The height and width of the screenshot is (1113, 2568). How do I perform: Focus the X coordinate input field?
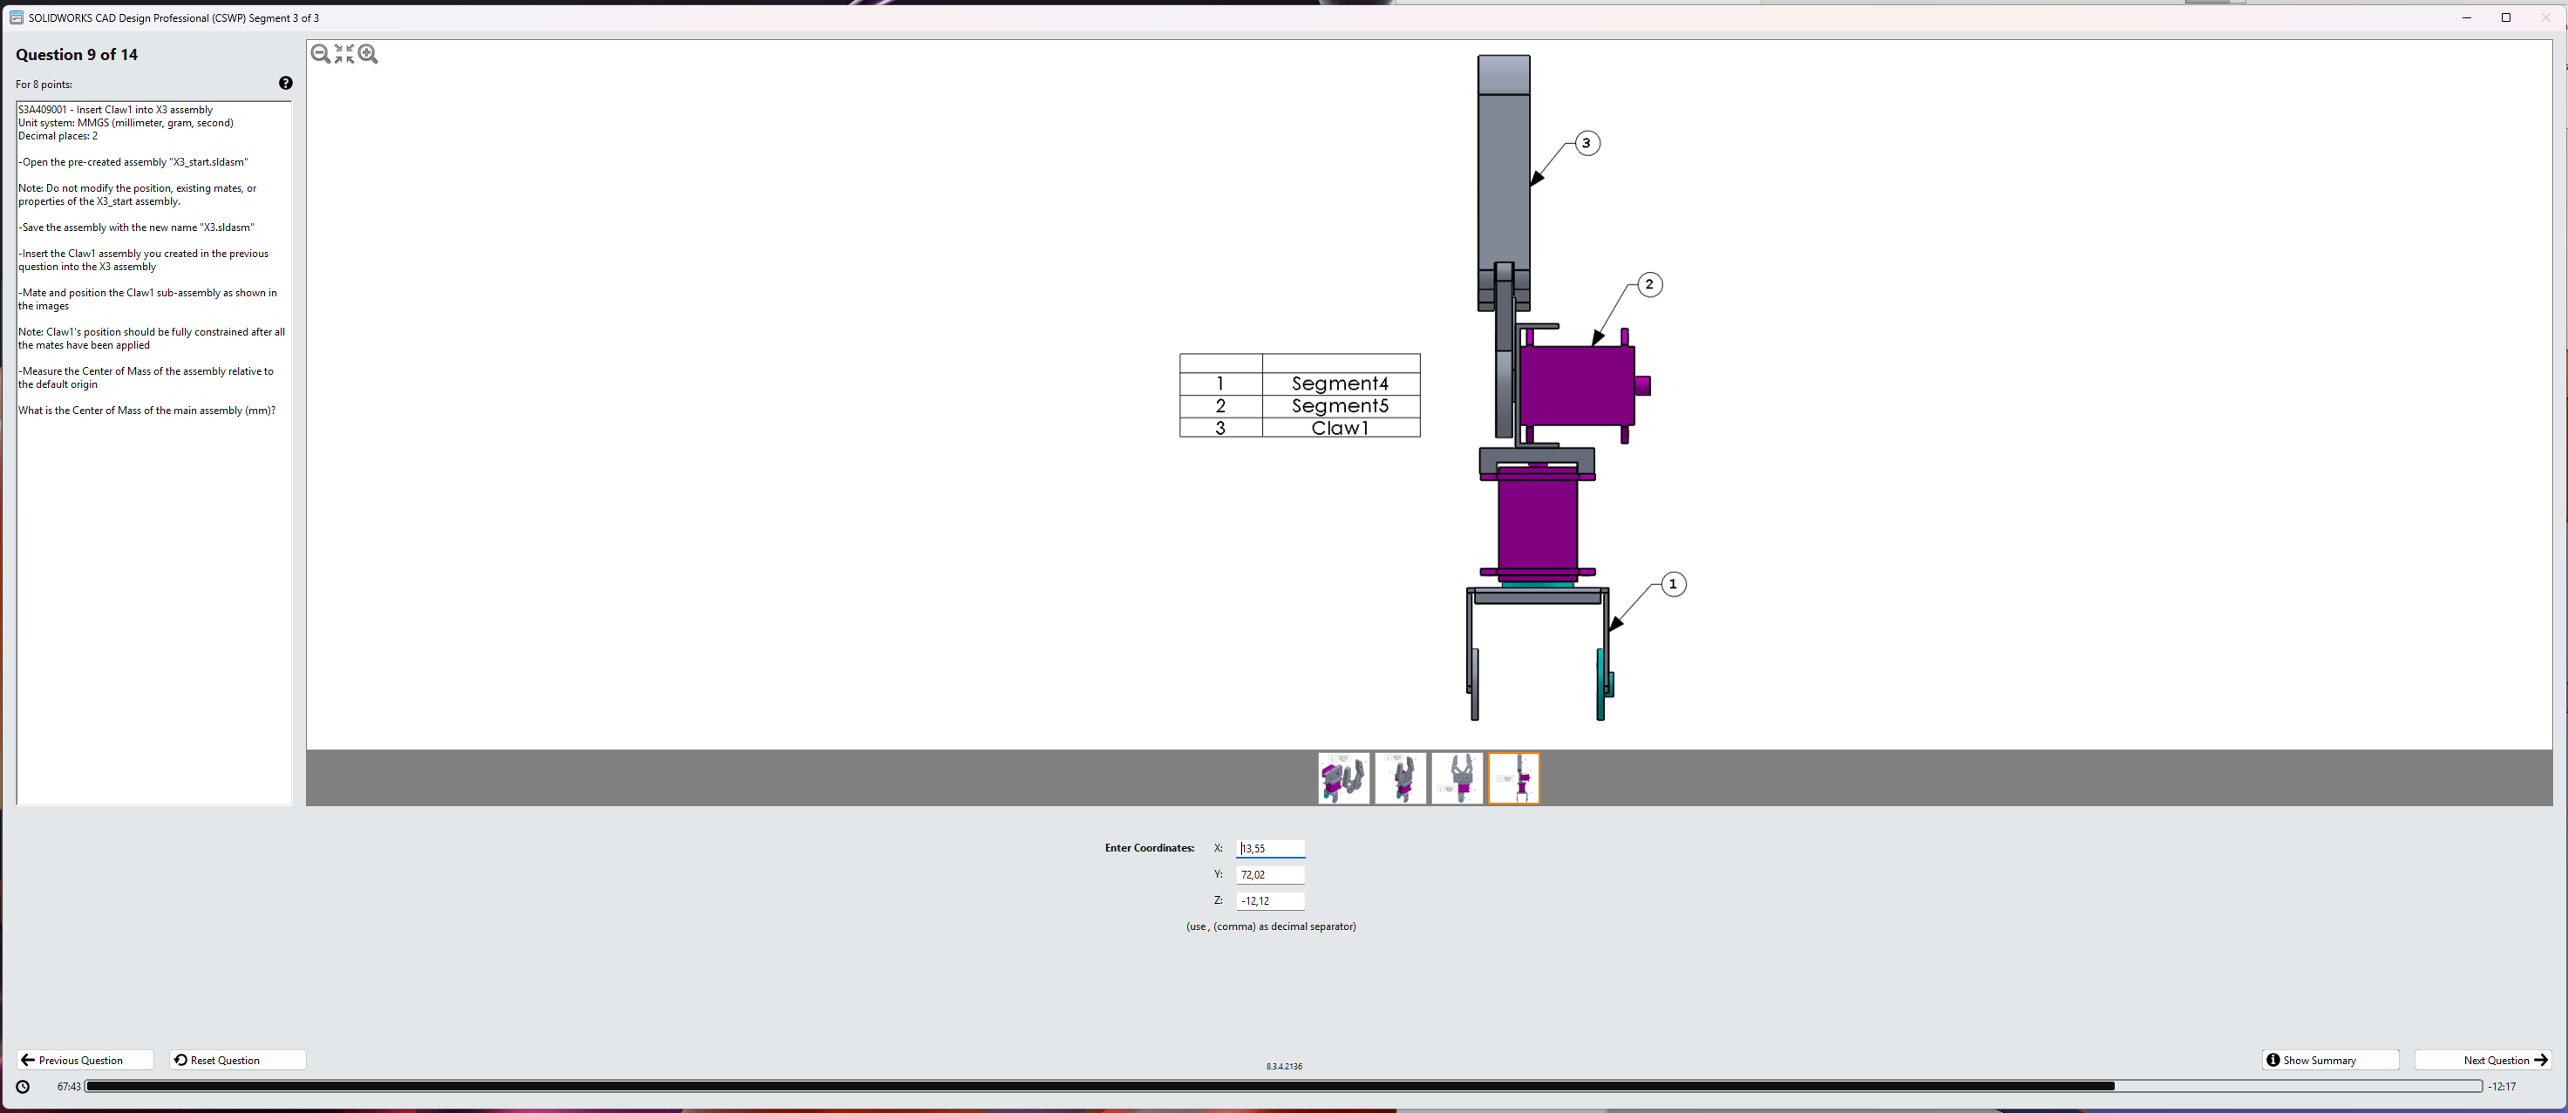click(x=1270, y=849)
